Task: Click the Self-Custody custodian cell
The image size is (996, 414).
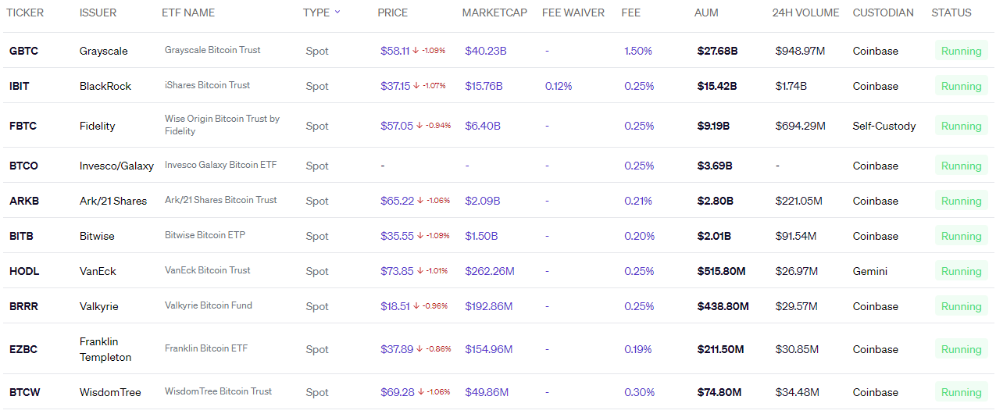Action: (x=884, y=126)
